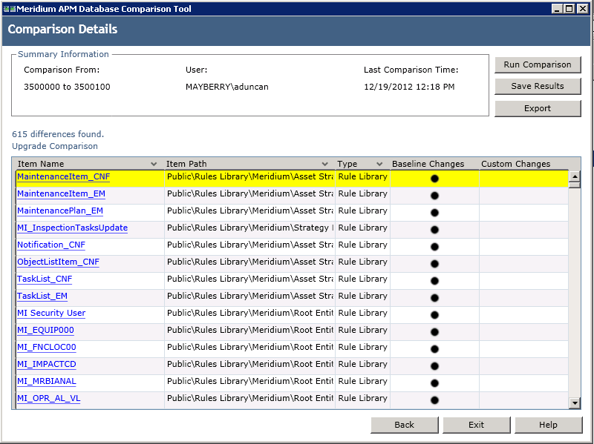
Task: Click the Baseline Changes dot for MI_IMPACTCD
Action: (x=434, y=365)
